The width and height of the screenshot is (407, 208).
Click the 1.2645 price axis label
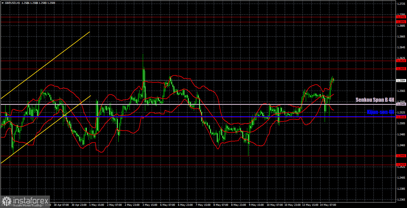pyautogui.click(x=401, y=47)
